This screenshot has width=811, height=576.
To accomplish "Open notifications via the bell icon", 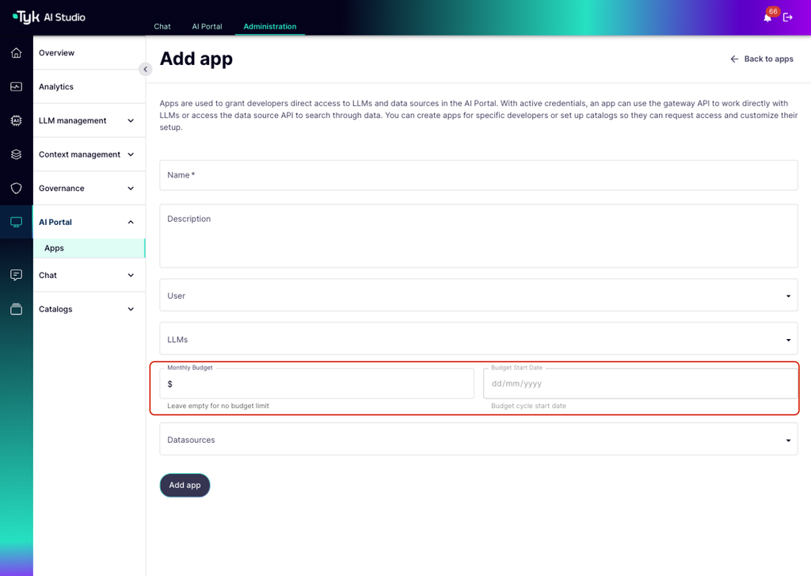I will pos(766,17).
